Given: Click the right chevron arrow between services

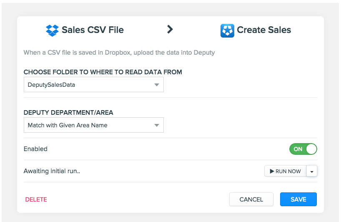Looking at the screenshot, I should [170, 29].
